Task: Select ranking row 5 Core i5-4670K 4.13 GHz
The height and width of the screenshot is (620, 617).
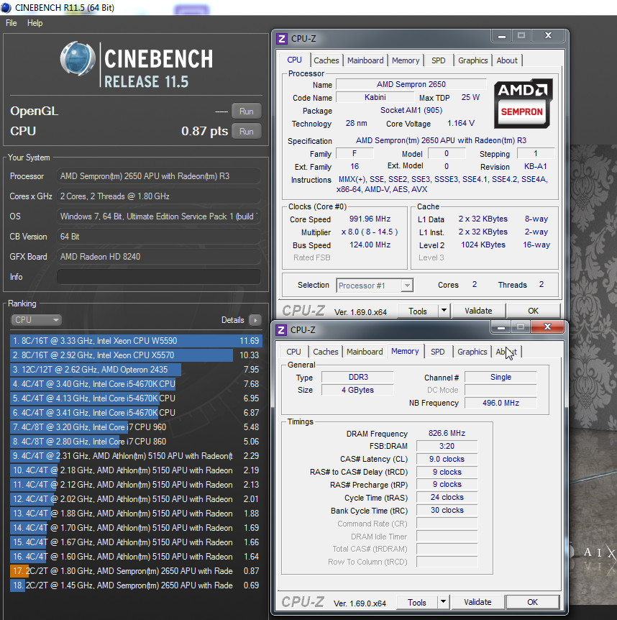Action: [x=136, y=398]
